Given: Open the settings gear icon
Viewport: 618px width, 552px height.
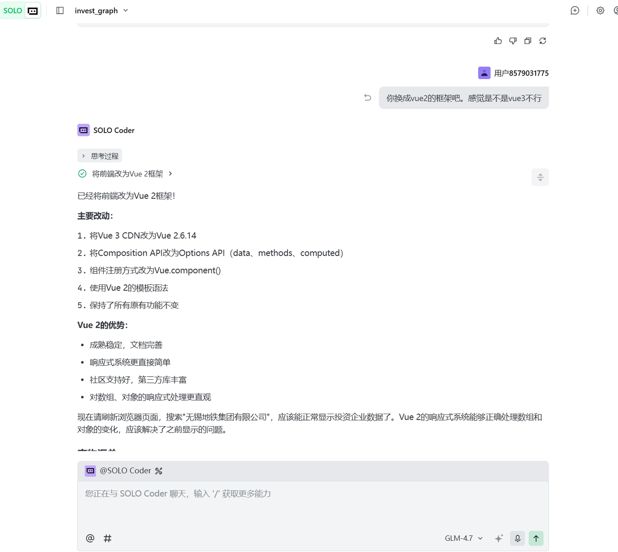Looking at the screenshot, I should tap(600, 10).
